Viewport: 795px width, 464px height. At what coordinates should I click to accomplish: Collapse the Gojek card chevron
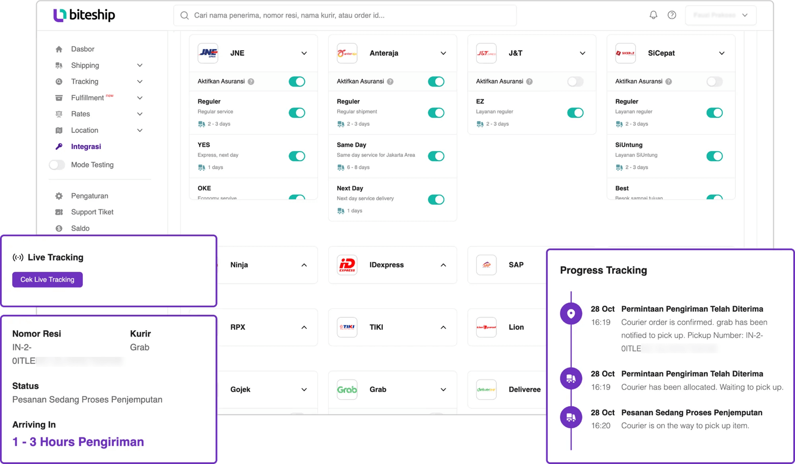[x=304, y=390]
